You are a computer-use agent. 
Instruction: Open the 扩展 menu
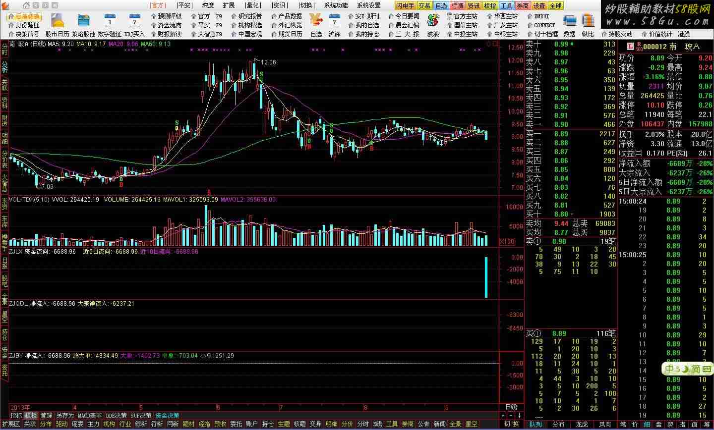point(229,5)
